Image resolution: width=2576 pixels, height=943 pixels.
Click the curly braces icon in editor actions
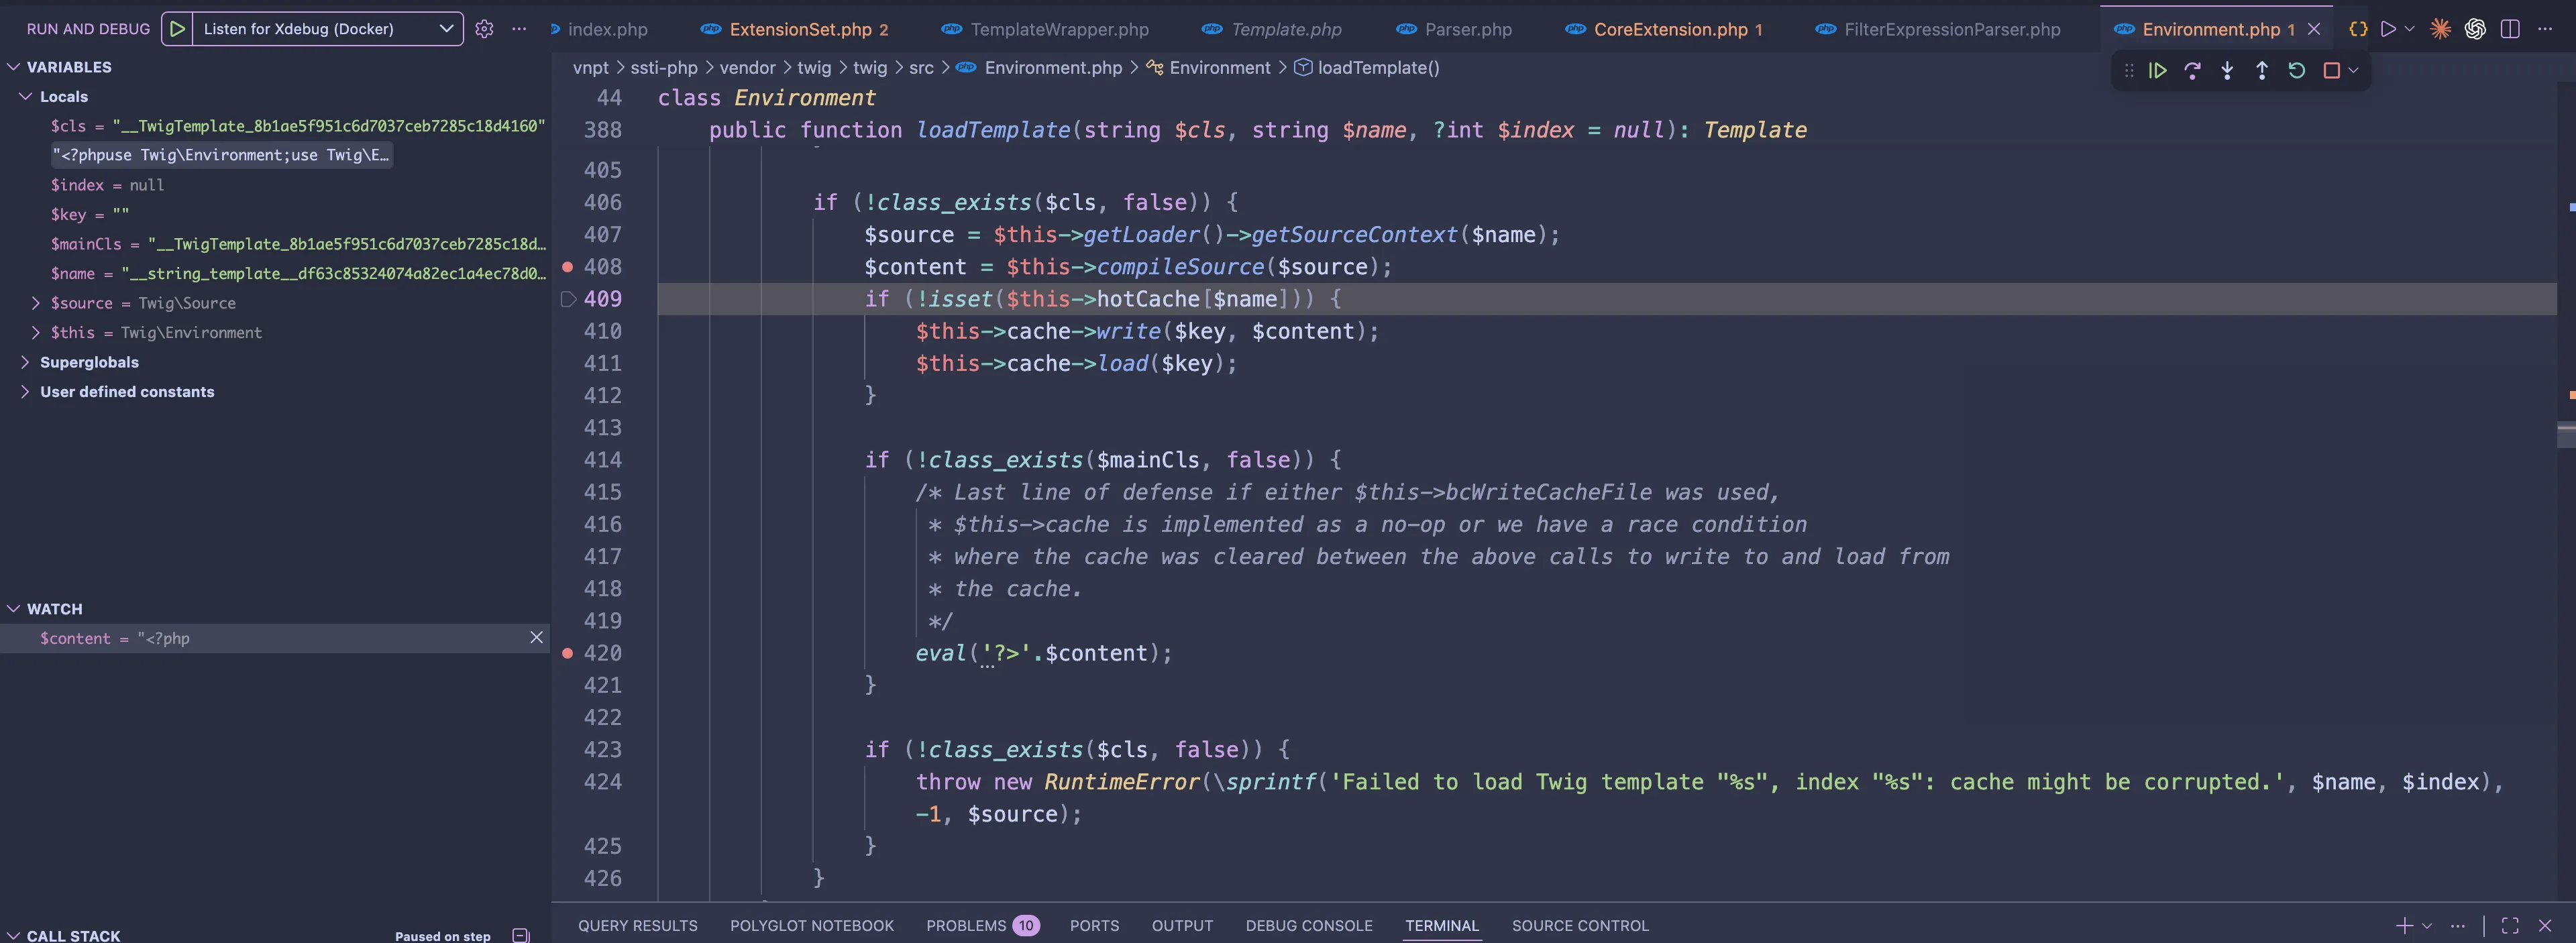(2358, 29)
